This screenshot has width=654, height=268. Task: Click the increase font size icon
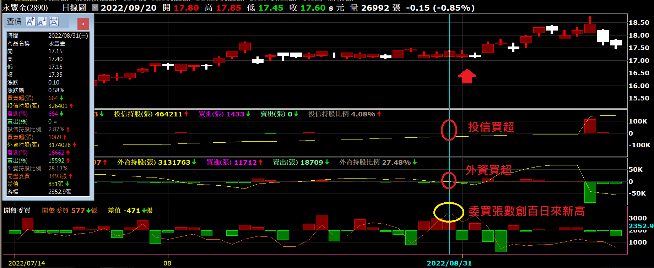click(31, 22)
